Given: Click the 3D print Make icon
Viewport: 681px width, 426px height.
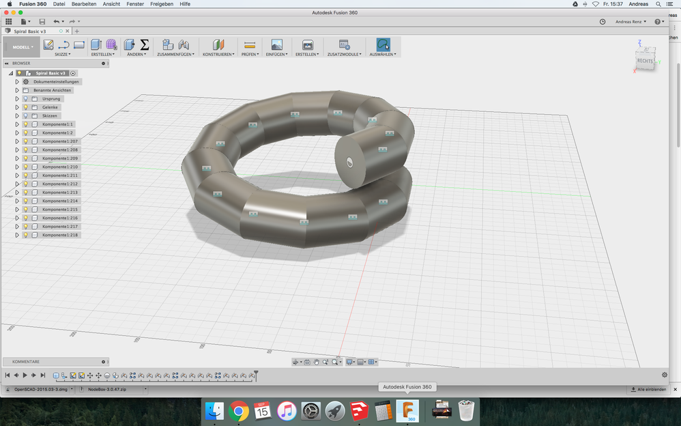Looking at the screenshot, I should click(308, 44).
